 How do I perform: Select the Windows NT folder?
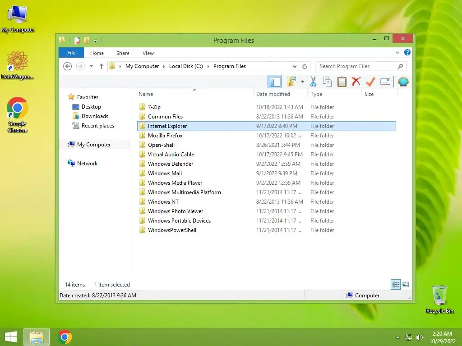(x=266, y=201)
